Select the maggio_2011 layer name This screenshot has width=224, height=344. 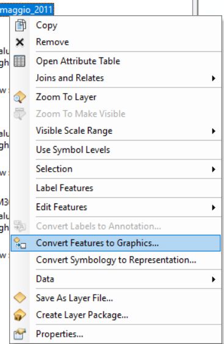pos(27,10)
